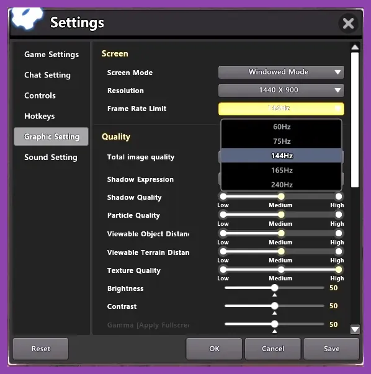Image resolution: width=371 pixels, height=374 pixels.
Task: Set Particle Quality to High
Action: click(338, 215)
